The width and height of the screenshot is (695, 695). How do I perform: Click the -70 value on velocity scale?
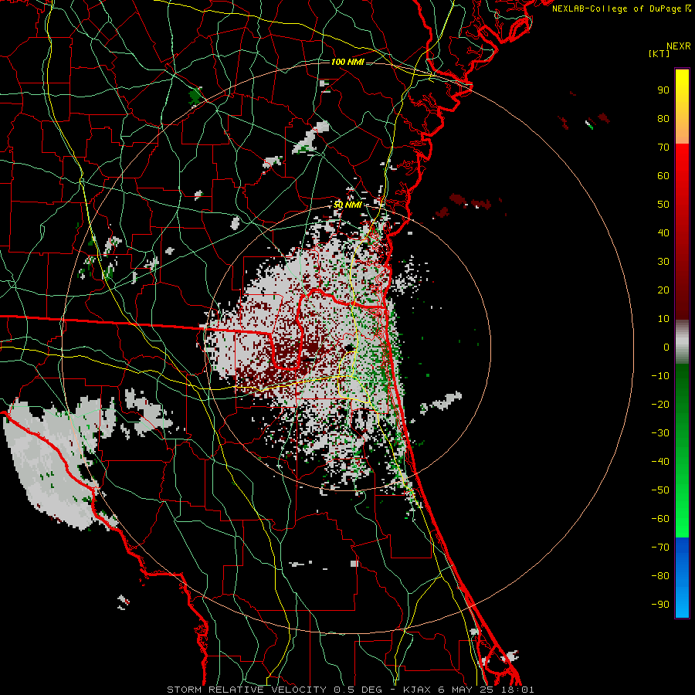[660, 548]
